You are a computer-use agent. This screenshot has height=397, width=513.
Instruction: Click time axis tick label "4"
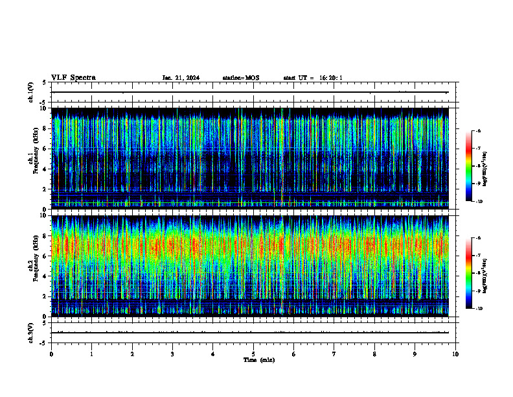pyautogui.click(x=212, y=354)
